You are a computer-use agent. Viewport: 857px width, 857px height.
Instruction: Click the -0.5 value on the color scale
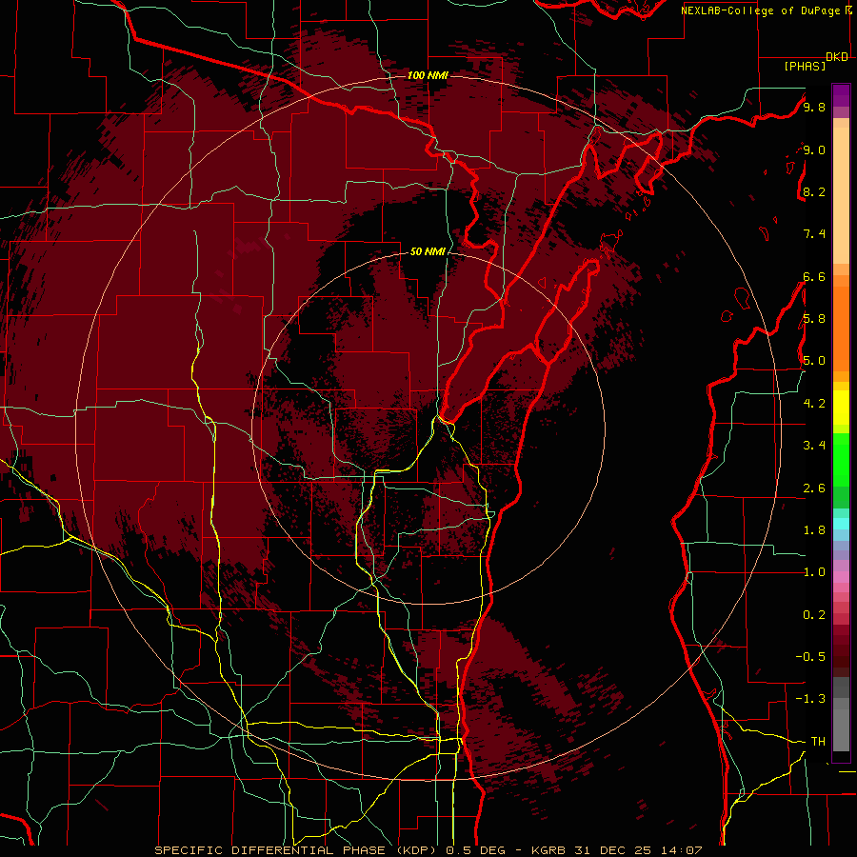point(810,657)
